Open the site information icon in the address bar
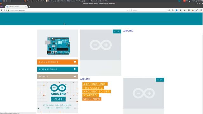Image resolution: width=203 pixels, height=114 pixels. coord(4,10)
